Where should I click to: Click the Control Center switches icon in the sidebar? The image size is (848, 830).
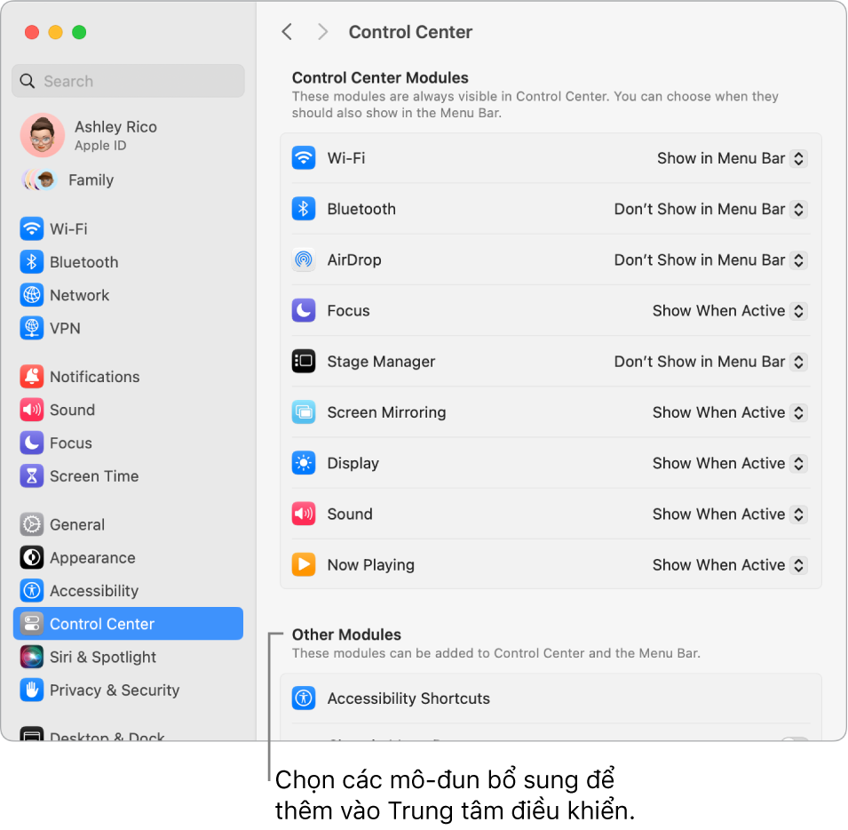tap(32, 623)
